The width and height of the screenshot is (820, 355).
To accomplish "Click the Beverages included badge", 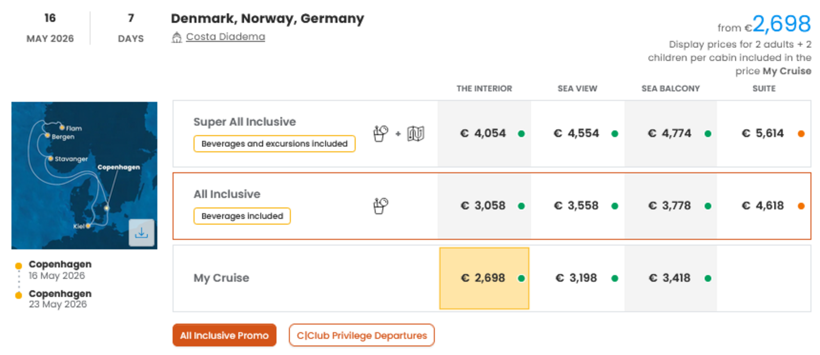I will pyautogui.click(x=242, y=216).
